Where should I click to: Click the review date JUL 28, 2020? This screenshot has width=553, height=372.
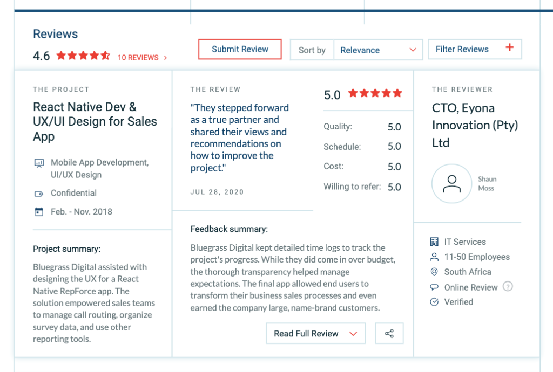(217, 192)
